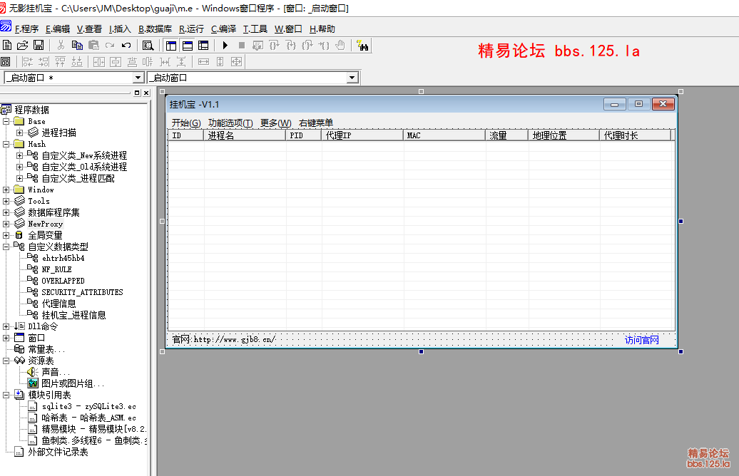Viewport: 739px width, 476px height.
Task: Open the C.编译 menu
Action: point(223,29)
